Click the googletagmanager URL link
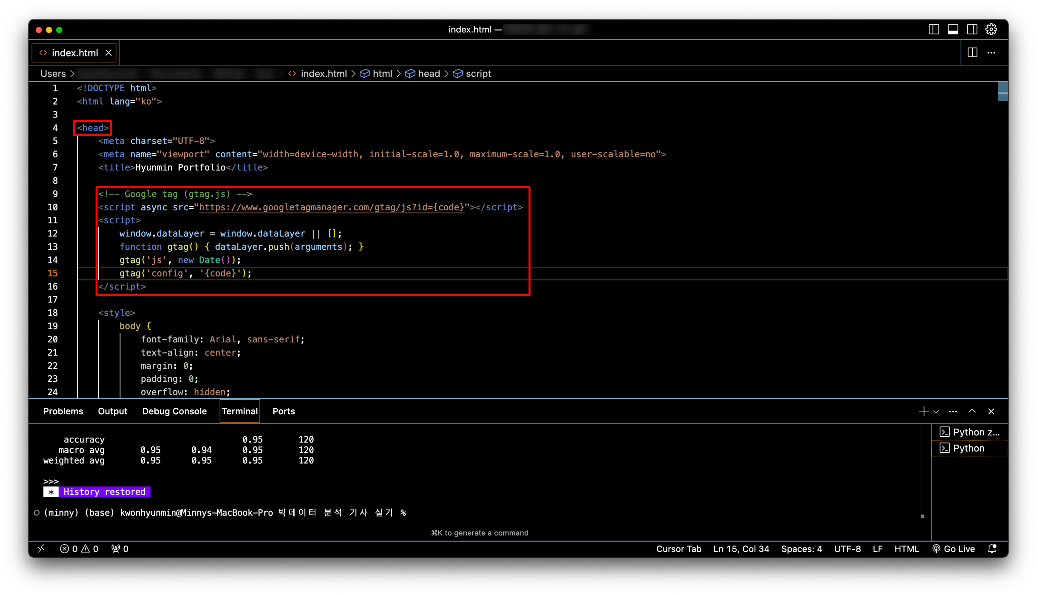The width and height of the screenshot is (1037, 595). click(x=331, y=207)
